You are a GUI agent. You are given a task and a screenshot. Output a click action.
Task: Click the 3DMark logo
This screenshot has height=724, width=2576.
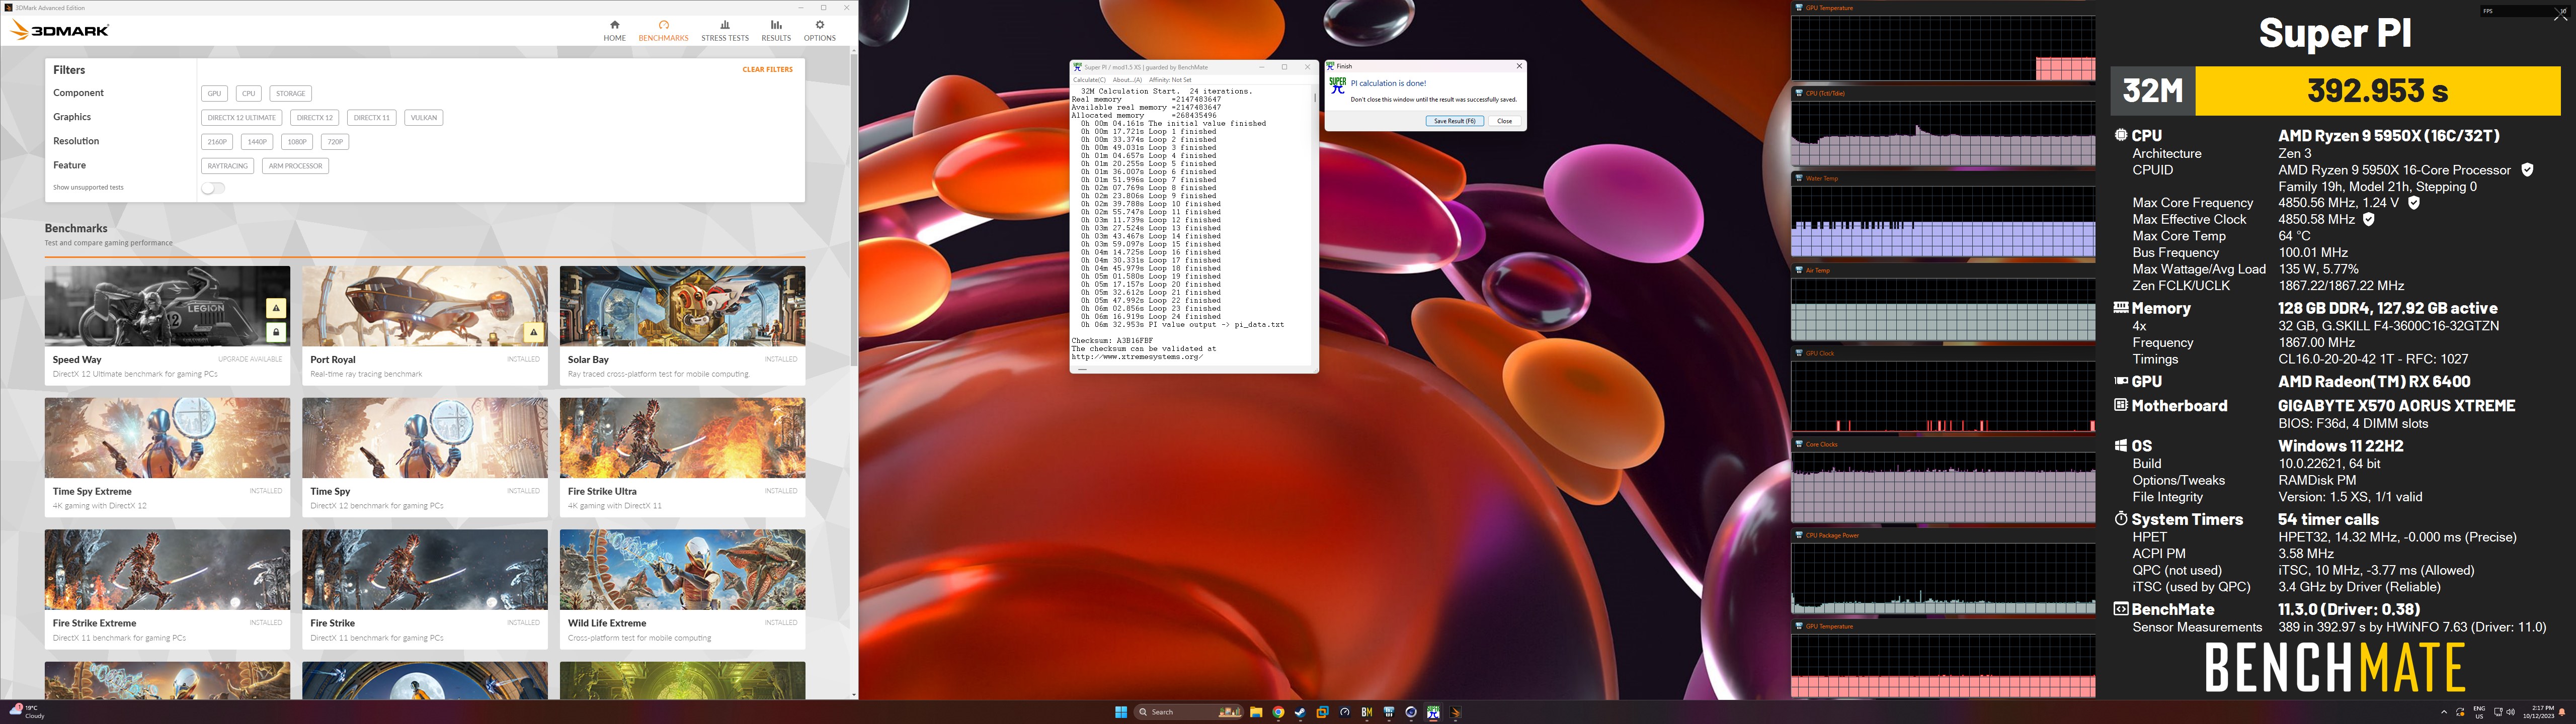[x=59, y=30]
